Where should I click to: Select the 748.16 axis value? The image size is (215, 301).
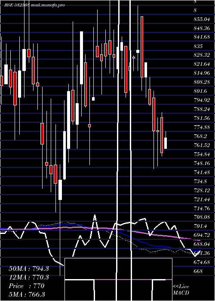pyautogui.click(x=203, y=163)
